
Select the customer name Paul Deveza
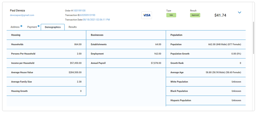[18, 11]
